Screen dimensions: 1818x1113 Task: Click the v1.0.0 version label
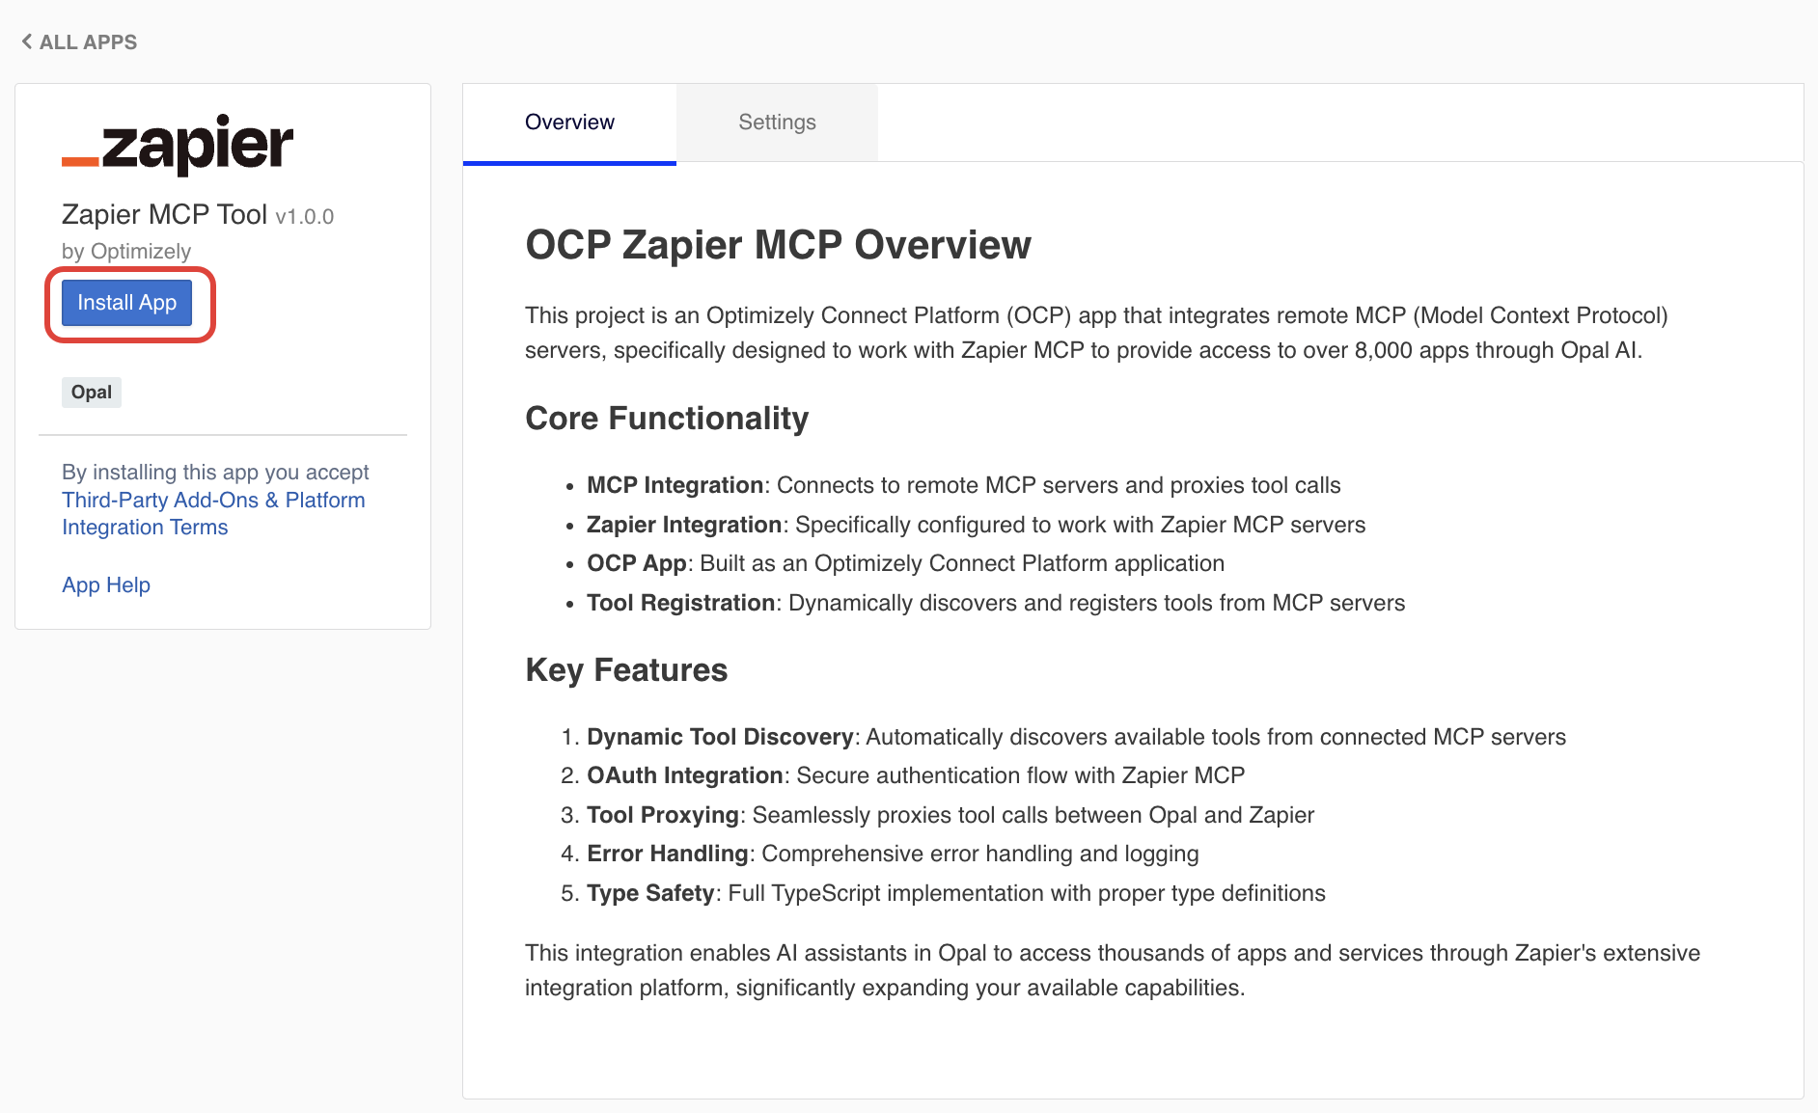point(305,217)
